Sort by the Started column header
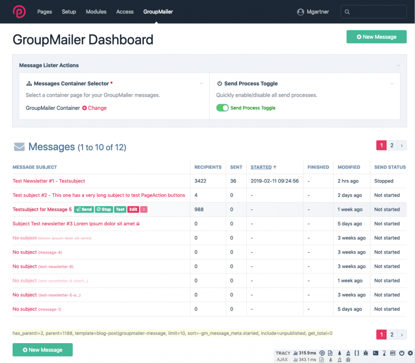415x363 pixels. [261, 167]
